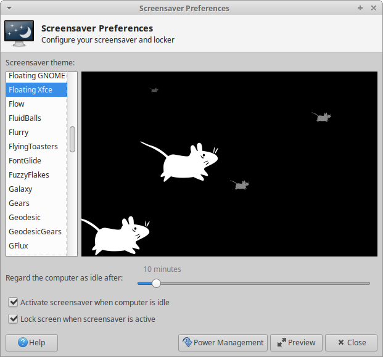Screen dimensions: 383x357
Task: Choose the Gears theme
Action: (x=36, y=203)
